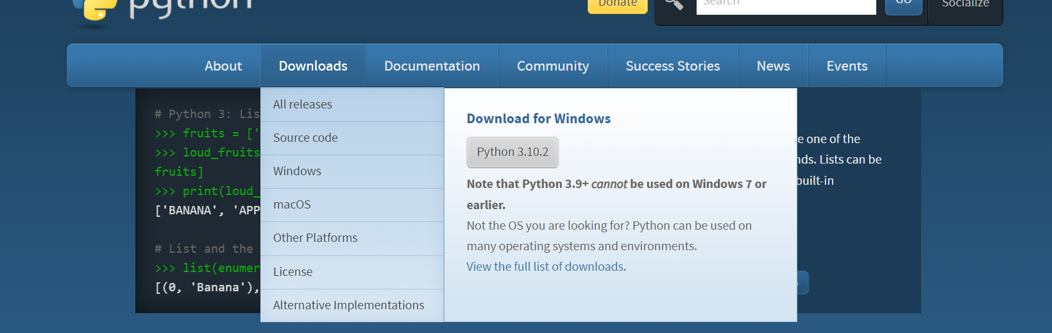Focus the Search input field
Screen dimensions: 1052x333
[786, 5]
